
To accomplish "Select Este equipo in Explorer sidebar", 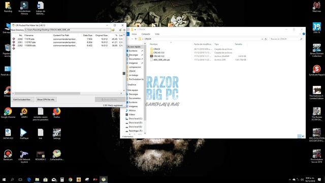I will click(133, 90).
